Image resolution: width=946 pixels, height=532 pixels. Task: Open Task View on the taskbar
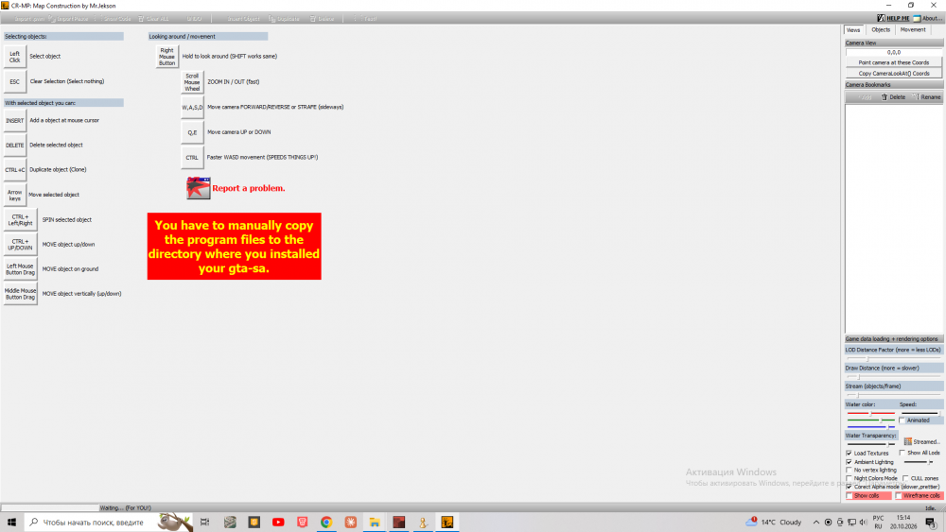click(x=204, y=523)
